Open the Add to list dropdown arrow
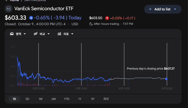The height and width of the screenshot is (108, 188). (175, 9)
